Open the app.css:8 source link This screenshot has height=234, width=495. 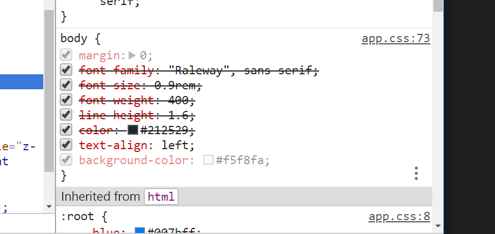pyautogui.click(x=399, y=217)
